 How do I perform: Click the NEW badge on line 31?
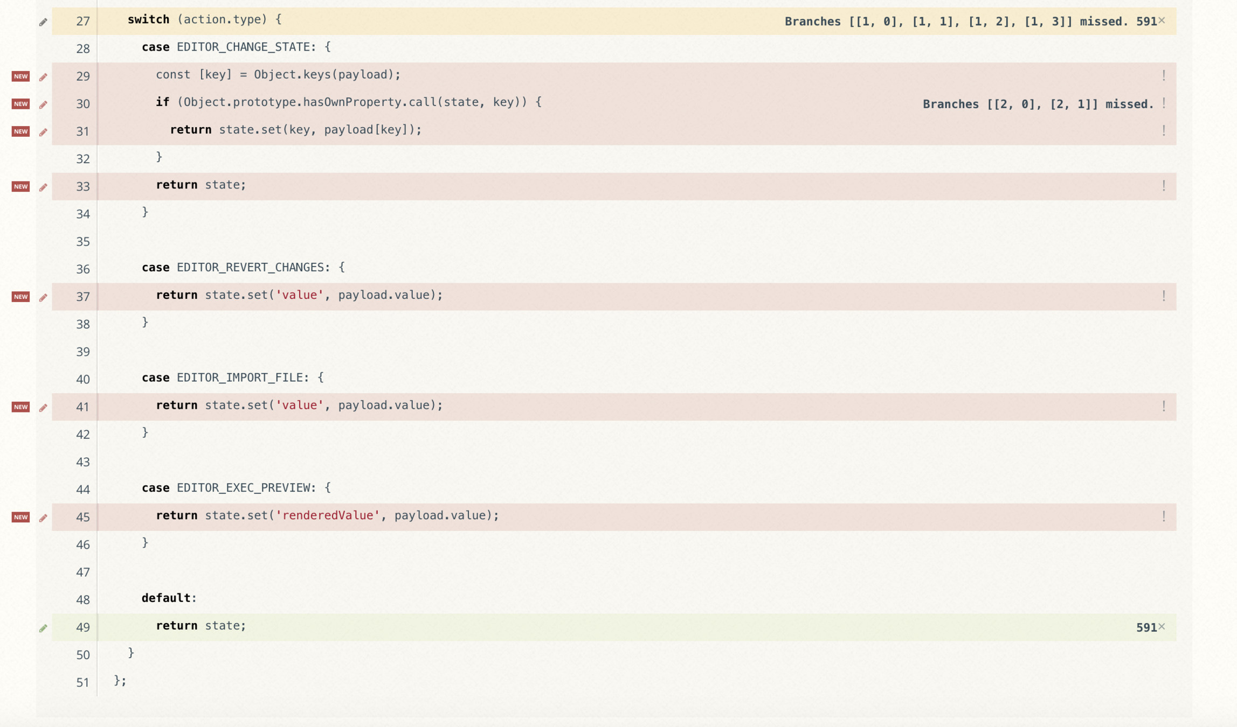[x=20, y=131]
